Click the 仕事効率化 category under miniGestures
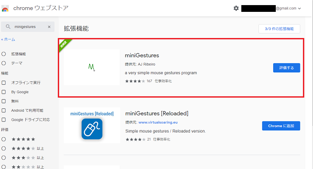 point(163,81)
